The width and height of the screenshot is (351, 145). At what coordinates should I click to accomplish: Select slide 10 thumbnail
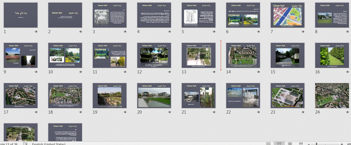pyautogui.click(x=65, y=55)
